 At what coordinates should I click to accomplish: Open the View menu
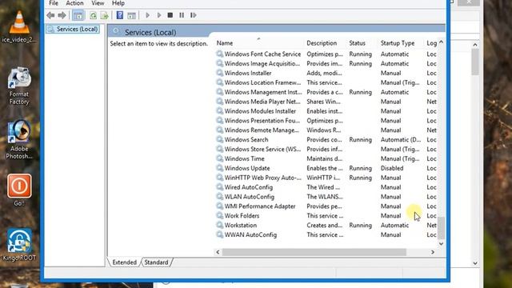pyautogui.click(x=98, y=3)
